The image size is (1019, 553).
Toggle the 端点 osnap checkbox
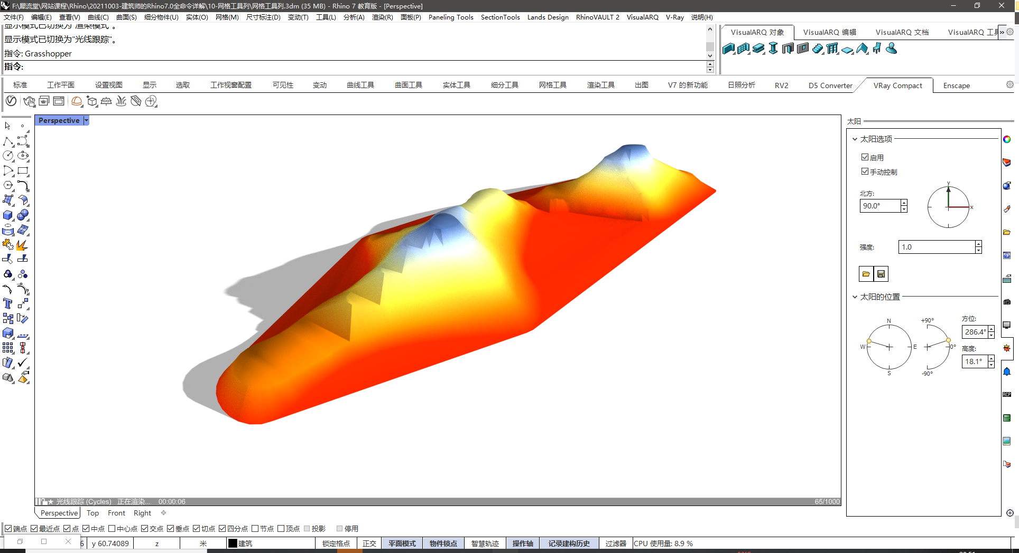(x=8, y=528)
